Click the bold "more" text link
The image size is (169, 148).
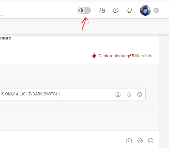pos(6,38)
